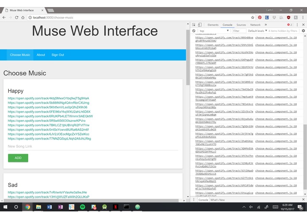This screenshot has width=307, height=218.
Task: Click the green ADD button
Action: point(18,158)
